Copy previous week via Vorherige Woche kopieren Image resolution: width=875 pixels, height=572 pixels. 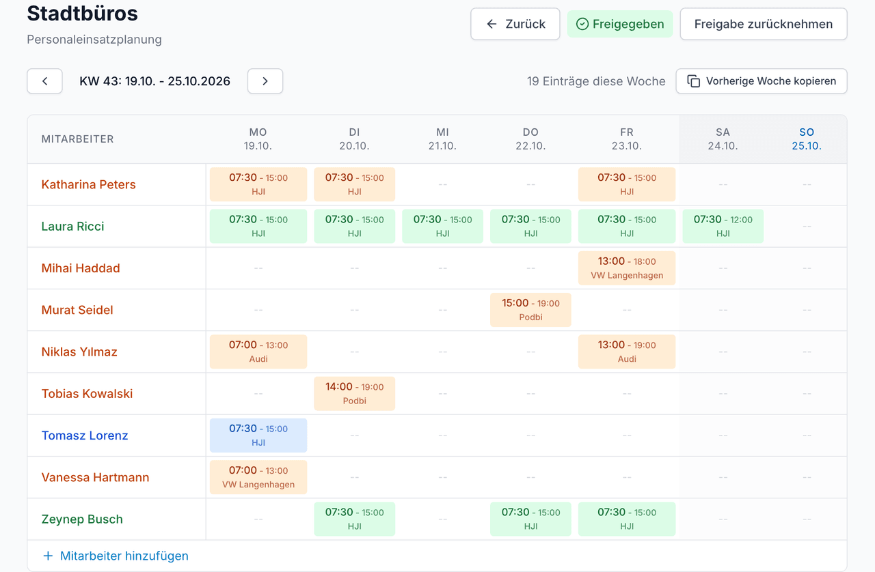point(762,81)
